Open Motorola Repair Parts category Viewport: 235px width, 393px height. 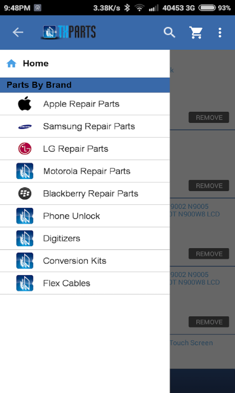87,171
